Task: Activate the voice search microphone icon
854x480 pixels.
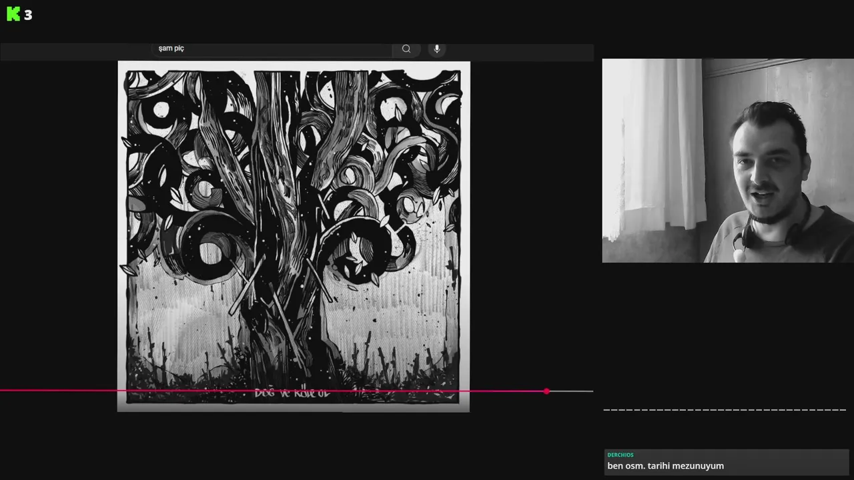Action: click(437, 49)
